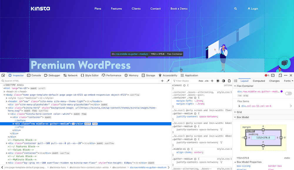Toggle the :hov pseudo-class panel
This screenshot has height=170, width=294.
tap(201, 81)
